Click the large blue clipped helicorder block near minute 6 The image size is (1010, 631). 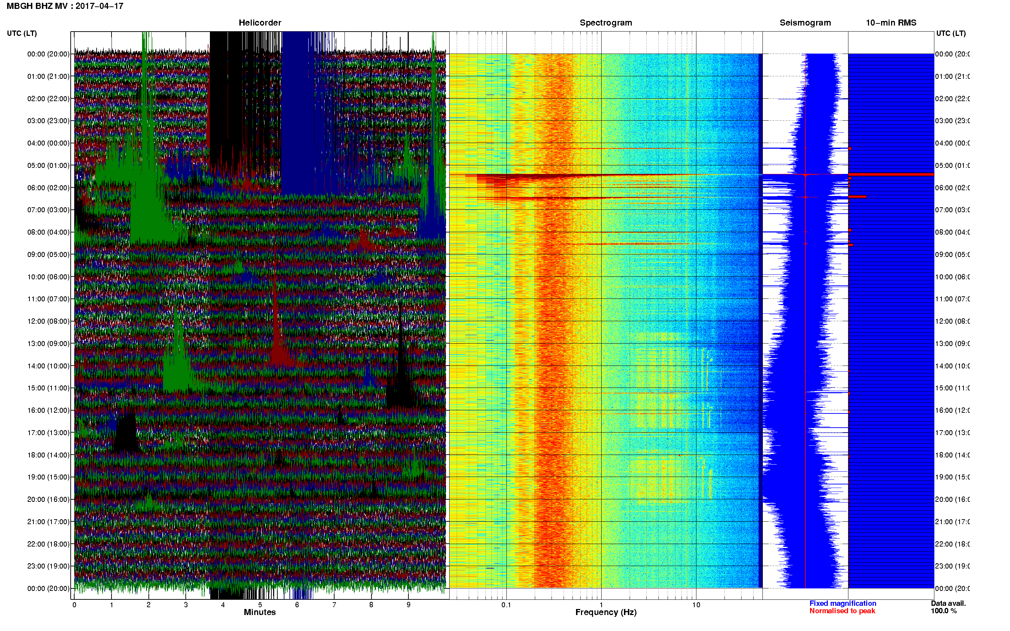(x=298, y=113)
